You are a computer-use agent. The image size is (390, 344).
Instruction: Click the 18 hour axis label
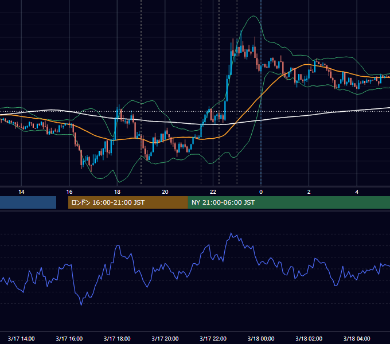[x=117, y=192]
